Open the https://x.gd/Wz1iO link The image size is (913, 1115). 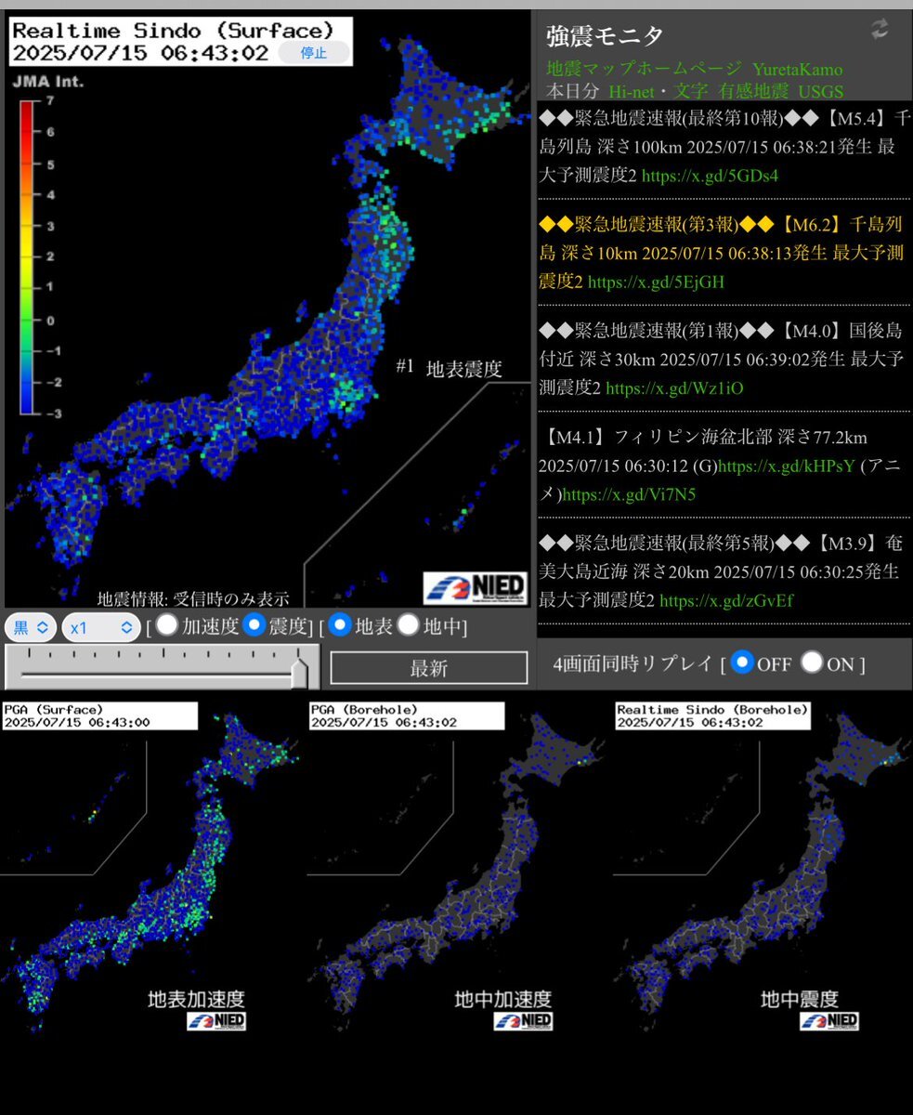pyautogui.click(x=674, y=387)
